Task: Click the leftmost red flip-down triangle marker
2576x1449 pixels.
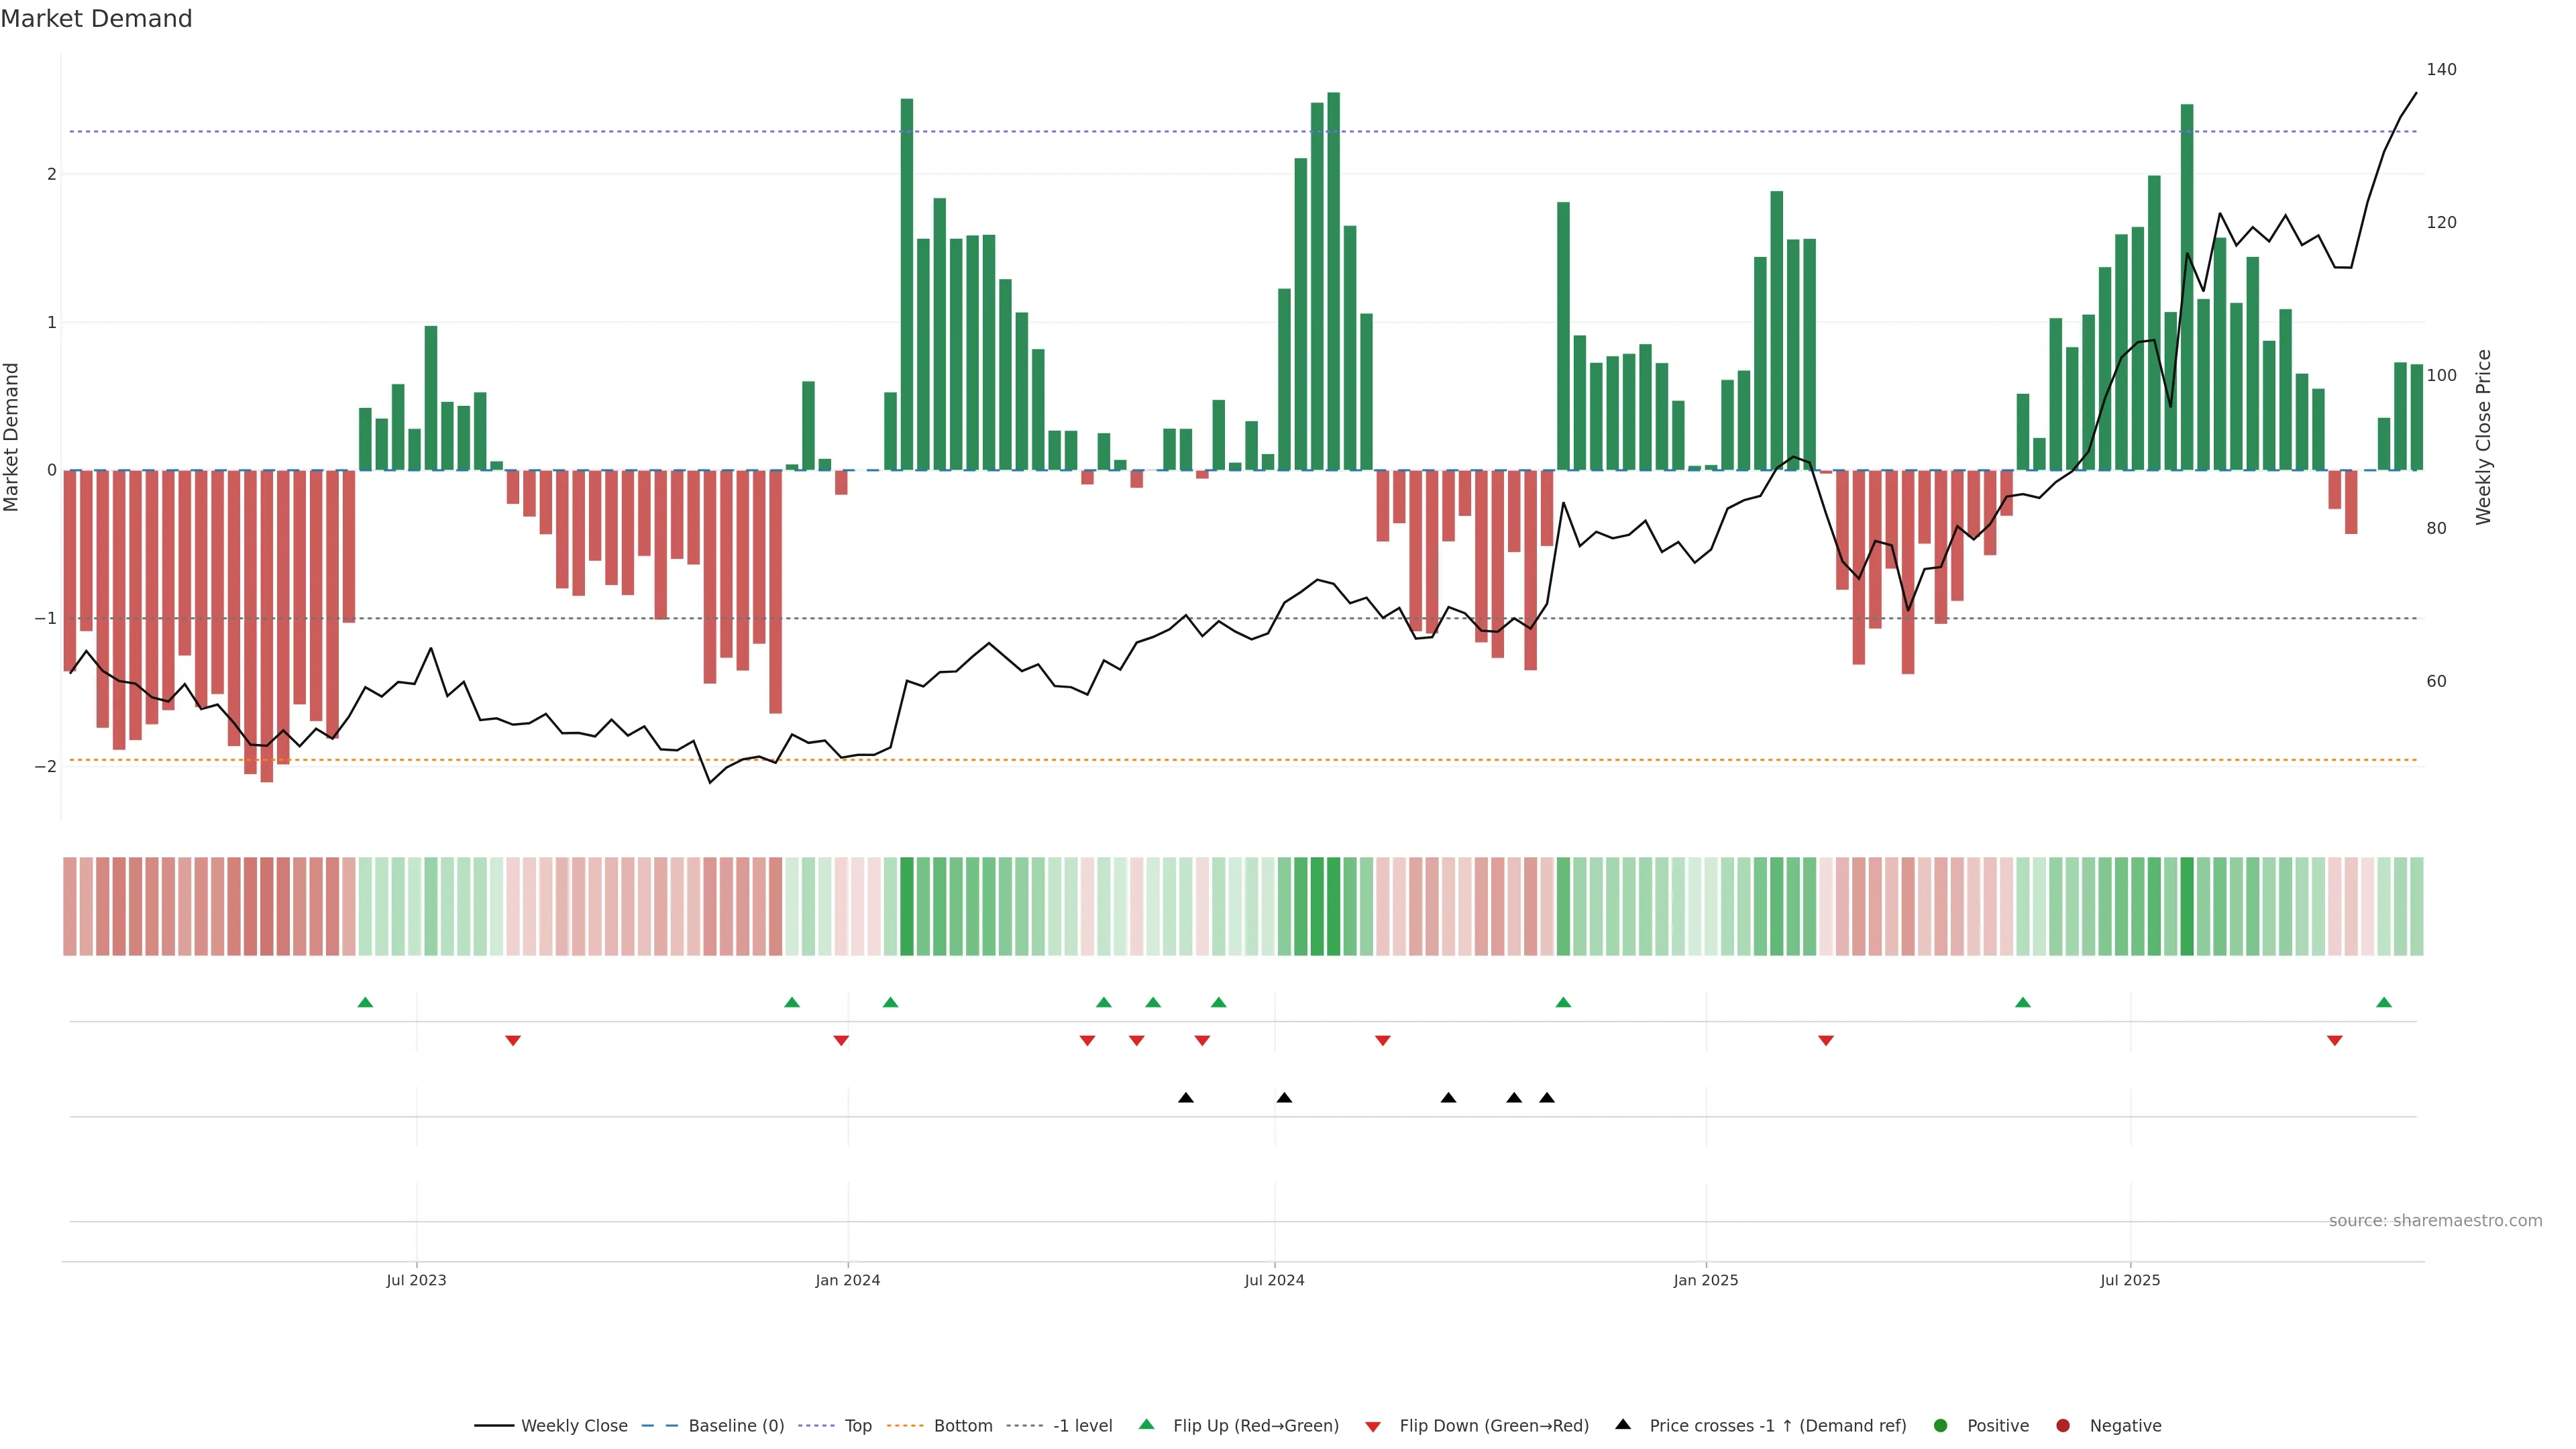Action: click(513, 1041)
